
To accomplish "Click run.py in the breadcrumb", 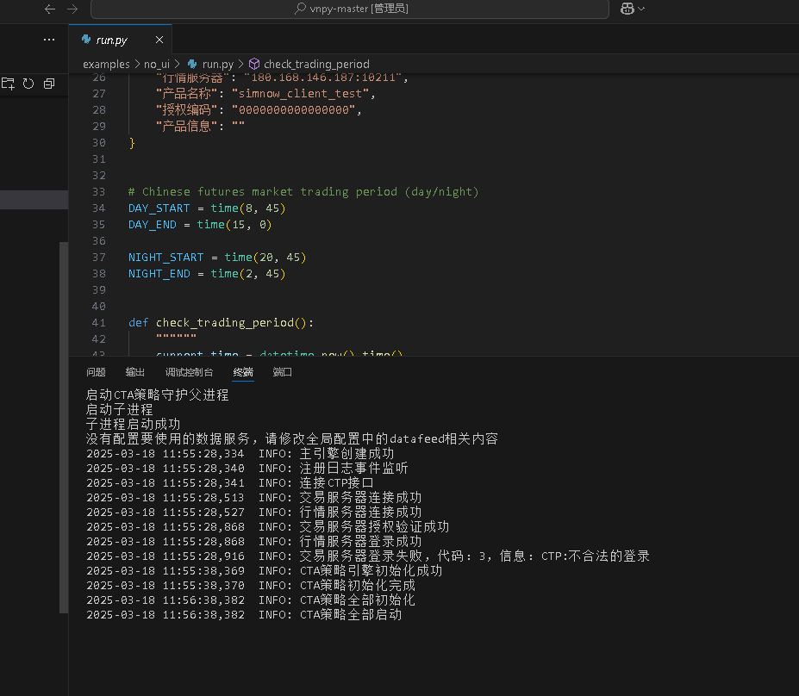I will click(x=217, y=64).
